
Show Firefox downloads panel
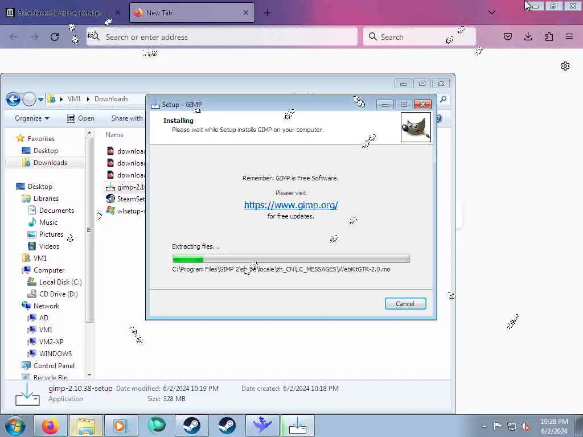(528, 36)
